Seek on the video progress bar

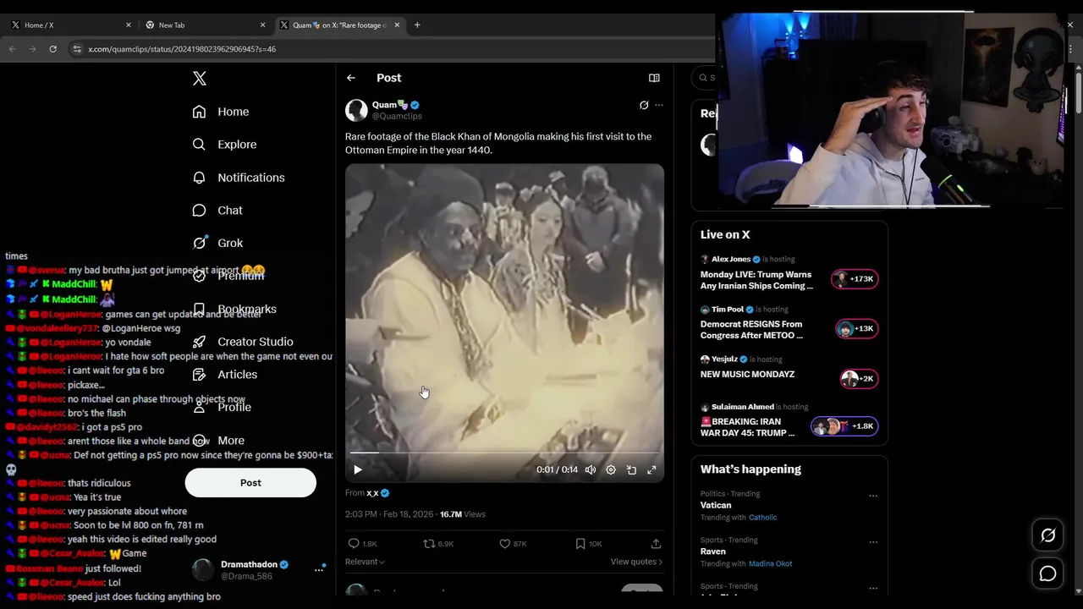click(504, 453)
